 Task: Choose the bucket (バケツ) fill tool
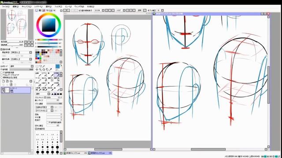coord(38,84)
